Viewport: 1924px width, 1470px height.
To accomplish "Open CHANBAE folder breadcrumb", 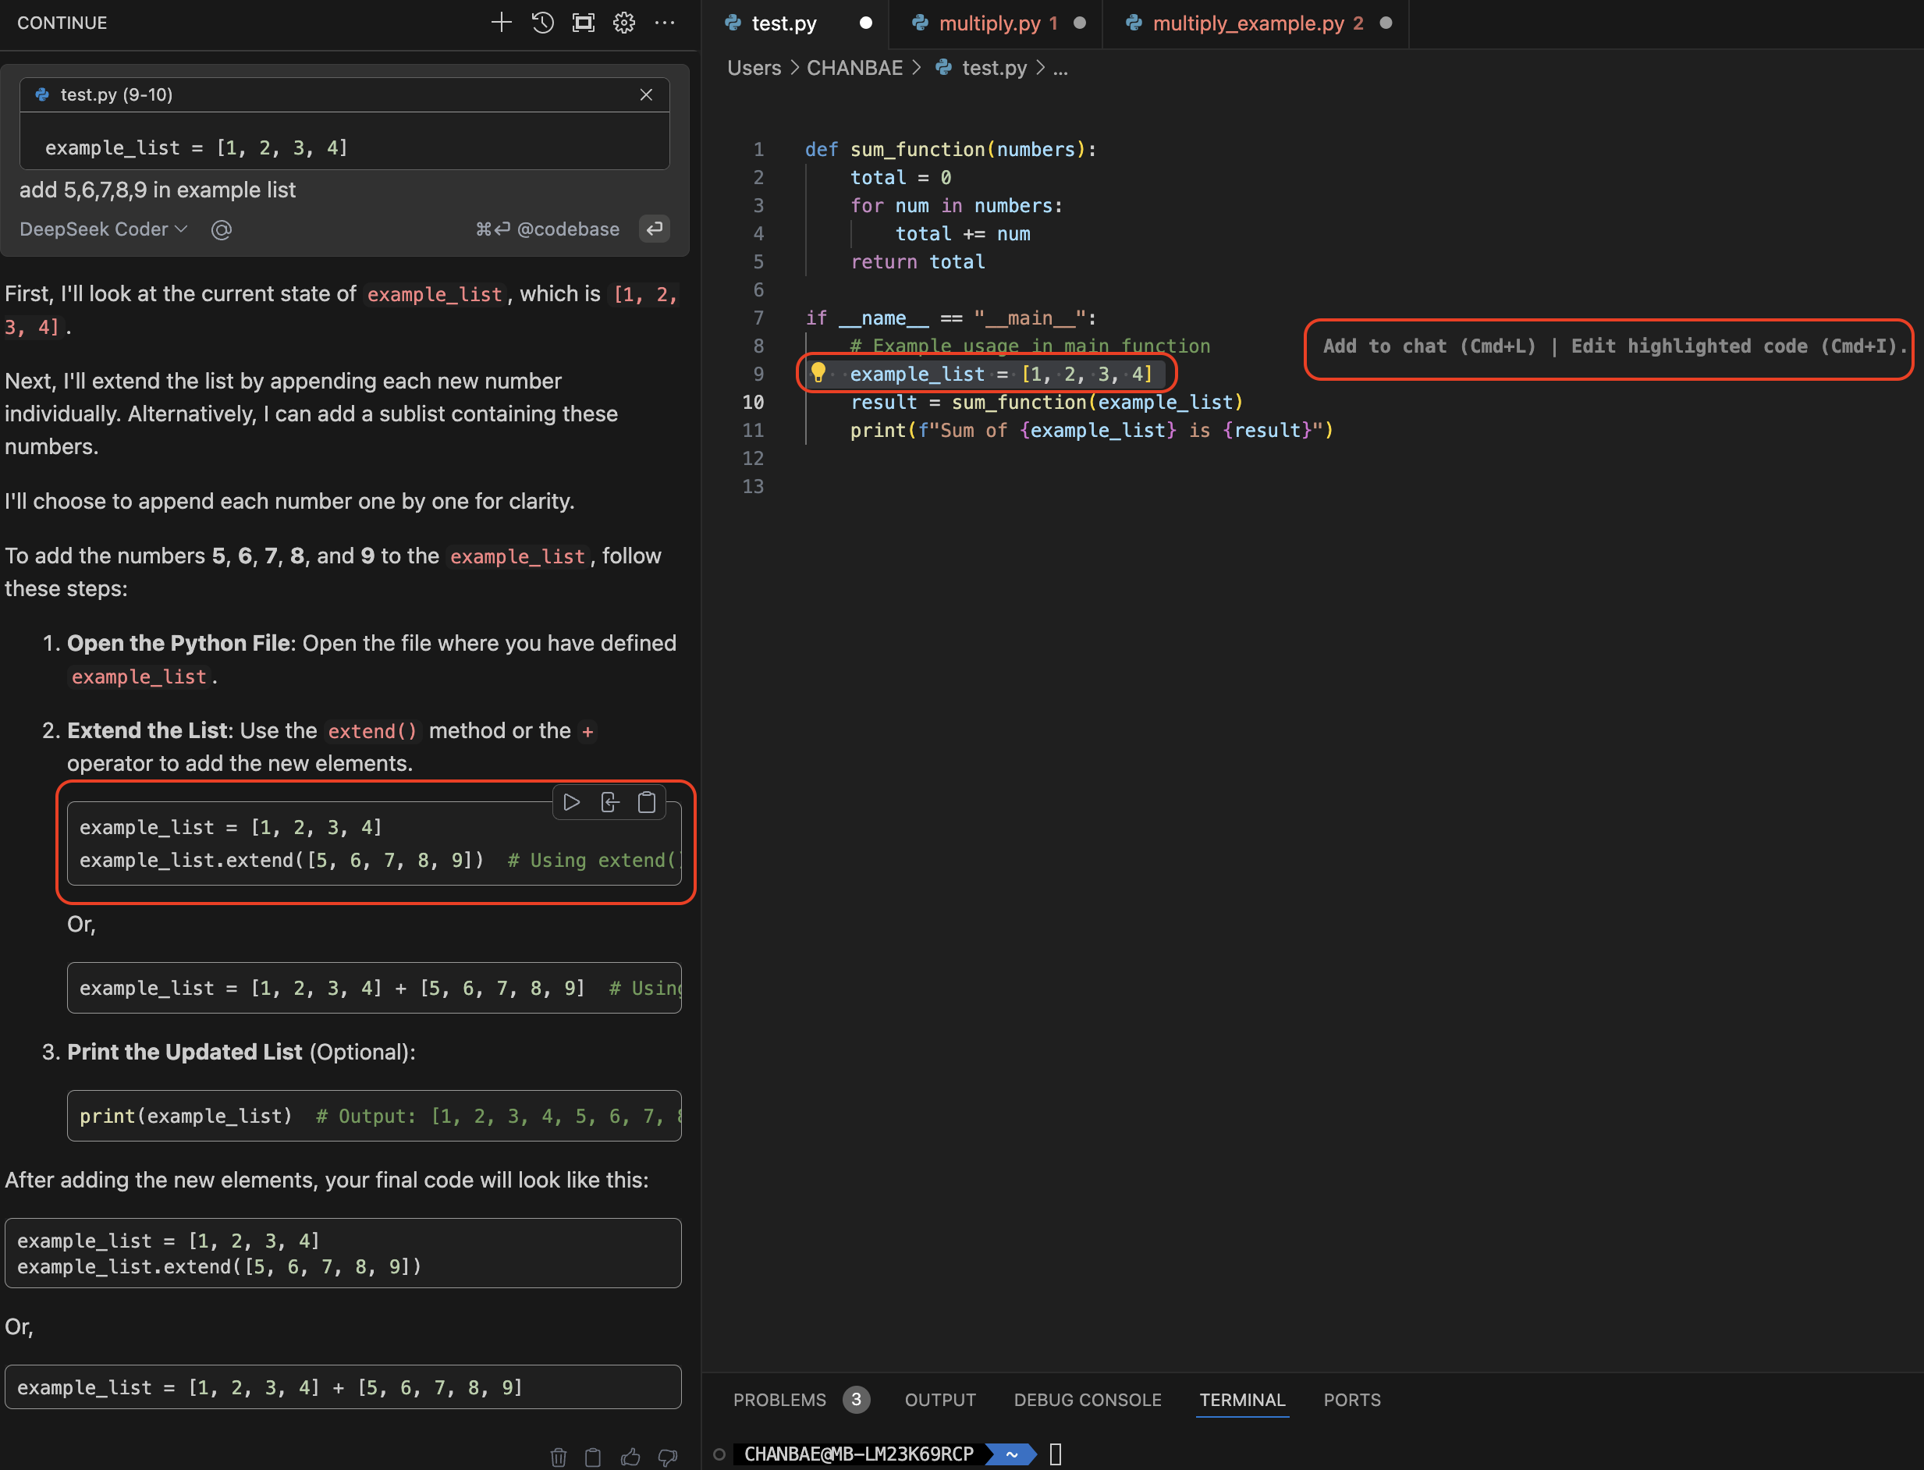I will coord(854,68).
